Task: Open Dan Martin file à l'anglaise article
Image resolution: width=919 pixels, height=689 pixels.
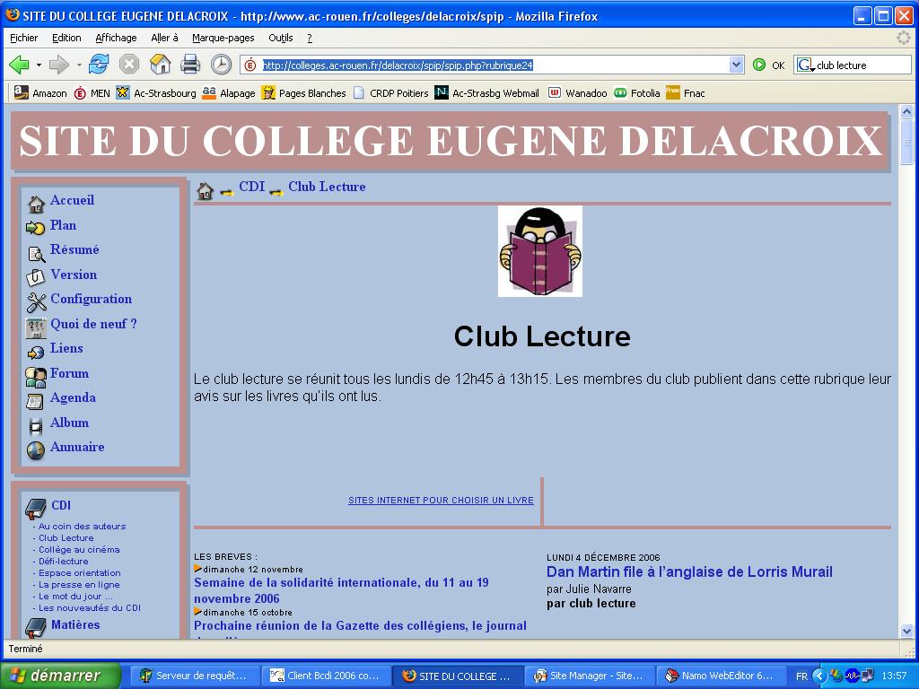Action: point(690,571)
